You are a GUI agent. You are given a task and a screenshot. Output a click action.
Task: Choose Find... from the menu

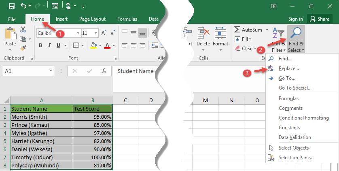(x=302, y=59)
